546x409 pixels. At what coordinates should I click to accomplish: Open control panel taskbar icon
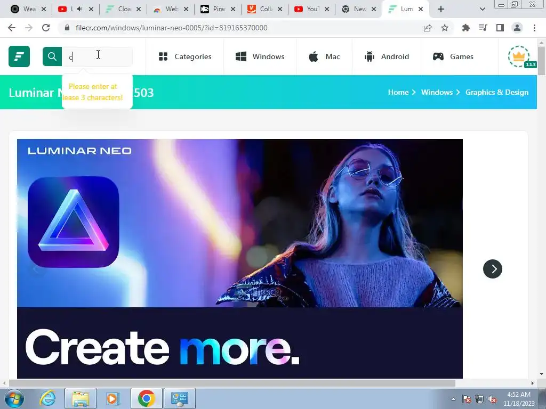click(x=180, y=398)
